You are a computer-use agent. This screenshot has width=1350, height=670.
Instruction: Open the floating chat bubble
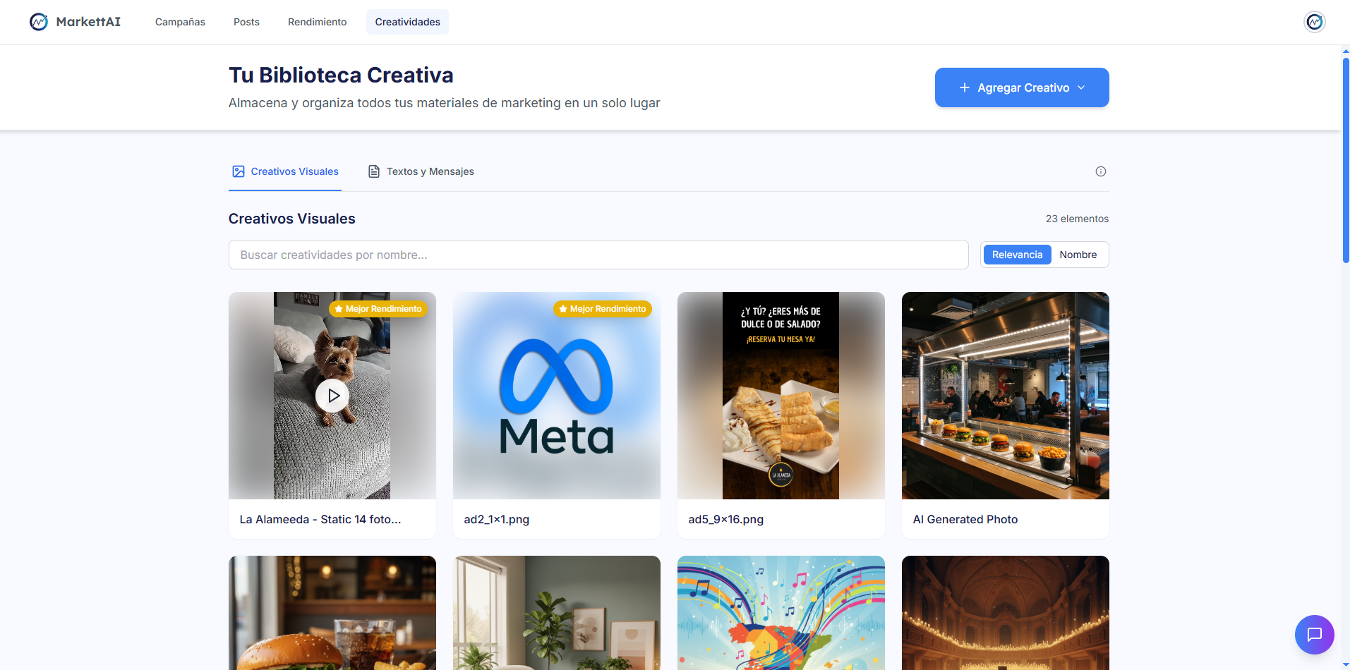pyautogui.click(x=1314, y=635)
